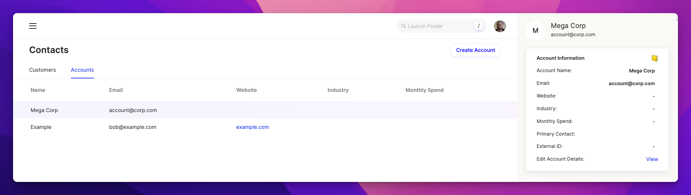The width and height of the screenshot is (691, 195).
Task: Open the example.com website link
Action: (x=253, y=127)
